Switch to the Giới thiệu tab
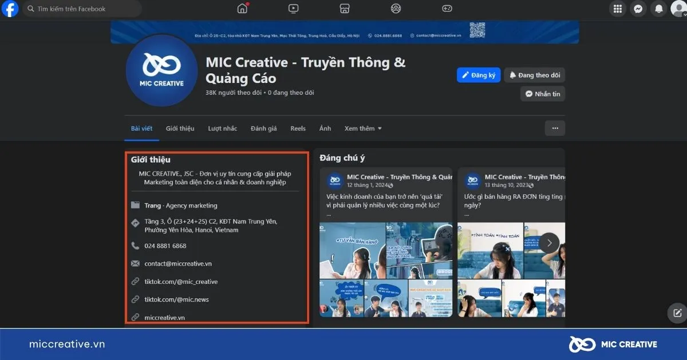Screen dimensions: 687x360 point(180,128)
